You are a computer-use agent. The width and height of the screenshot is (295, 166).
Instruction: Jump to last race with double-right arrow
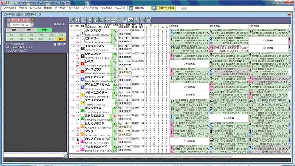28,20
